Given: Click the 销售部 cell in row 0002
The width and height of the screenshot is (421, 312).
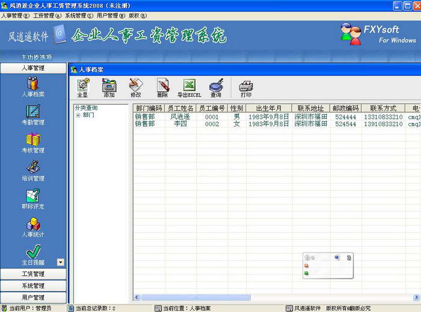Looking at the screenshot, I should click(x=145, y=123).
